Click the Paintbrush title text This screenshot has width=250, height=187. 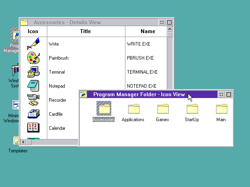pyautogui.click(x=59, y=58)
